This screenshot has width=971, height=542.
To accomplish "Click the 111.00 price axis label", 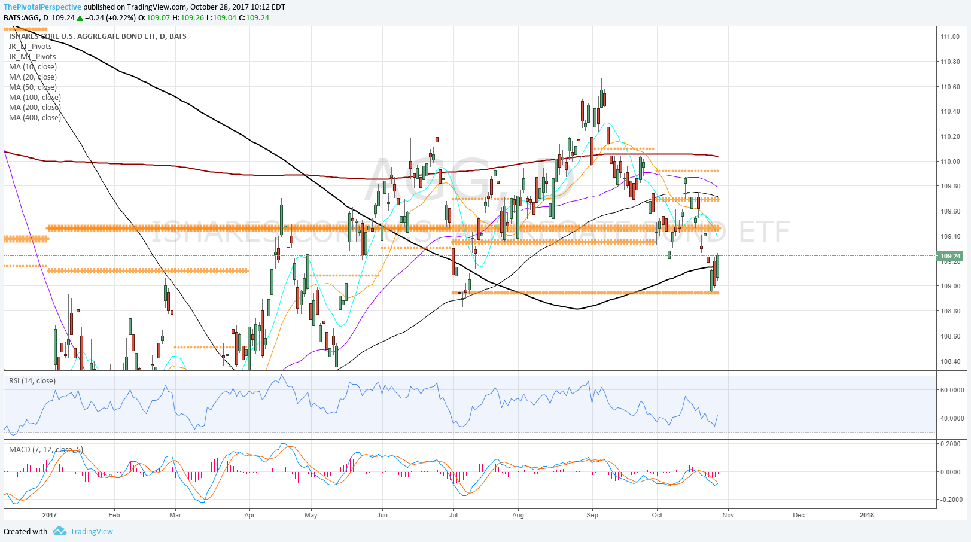I will click(950, 36).
